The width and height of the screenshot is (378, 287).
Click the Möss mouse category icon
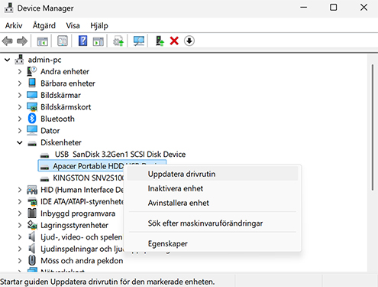coord(32,260)
